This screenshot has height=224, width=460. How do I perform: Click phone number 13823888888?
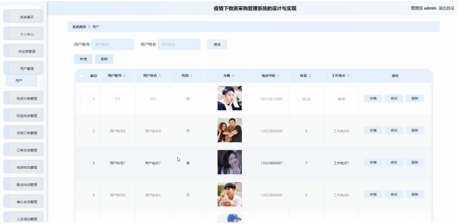point(271,131)
